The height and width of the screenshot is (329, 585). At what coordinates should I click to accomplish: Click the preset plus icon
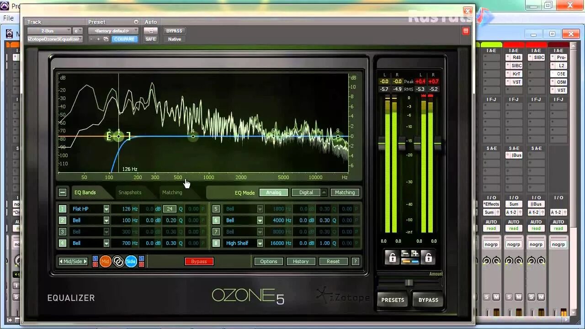pyautogui.click(x=98, y=39)
